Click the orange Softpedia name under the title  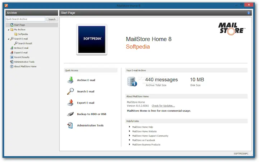[138, 47]
